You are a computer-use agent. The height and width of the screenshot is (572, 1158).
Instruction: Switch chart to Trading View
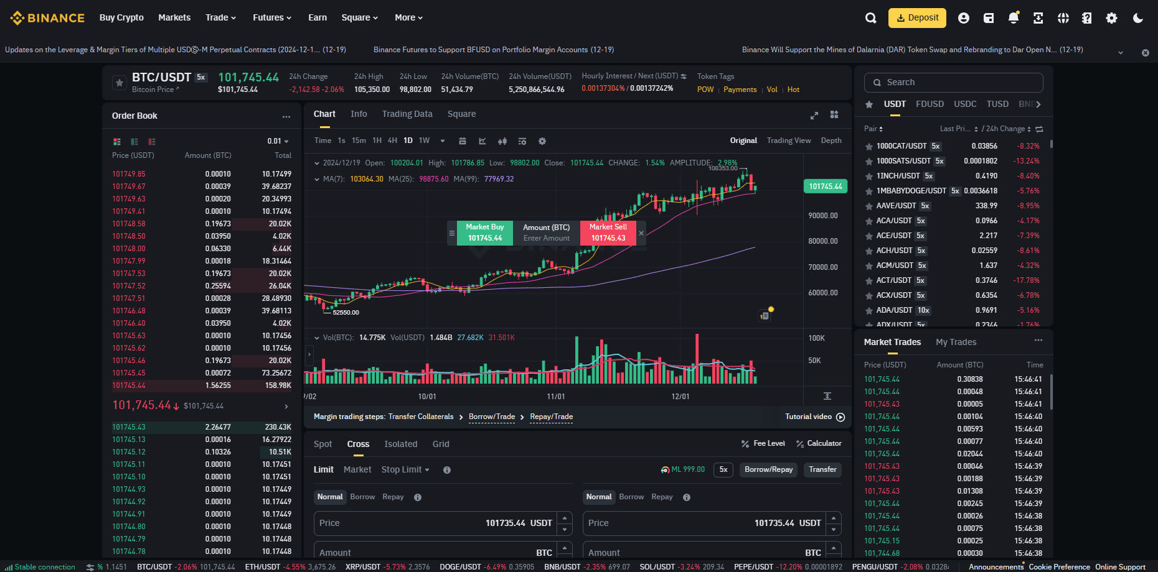(789, 141)
